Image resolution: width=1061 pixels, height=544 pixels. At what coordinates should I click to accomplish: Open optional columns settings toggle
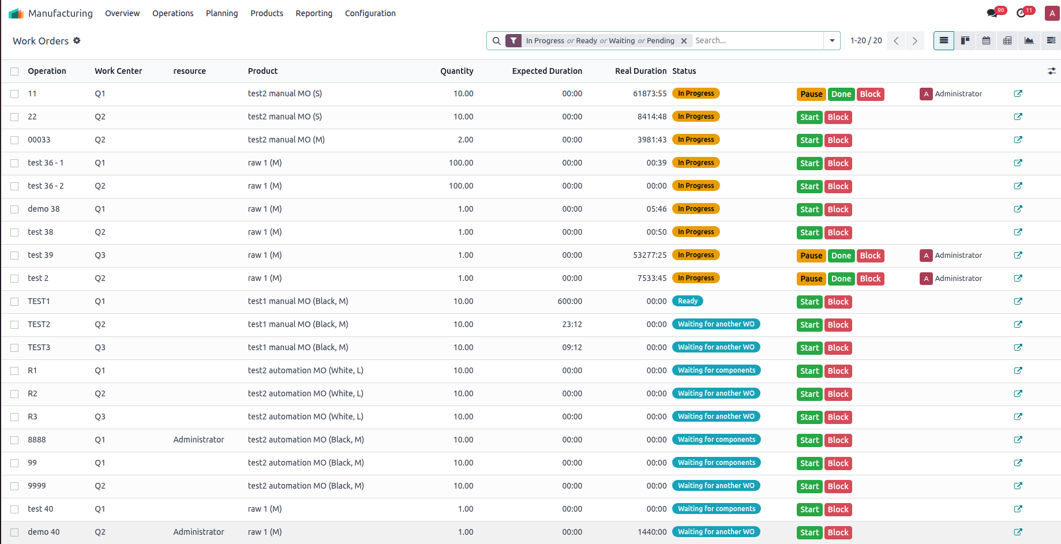point(1051,71)
